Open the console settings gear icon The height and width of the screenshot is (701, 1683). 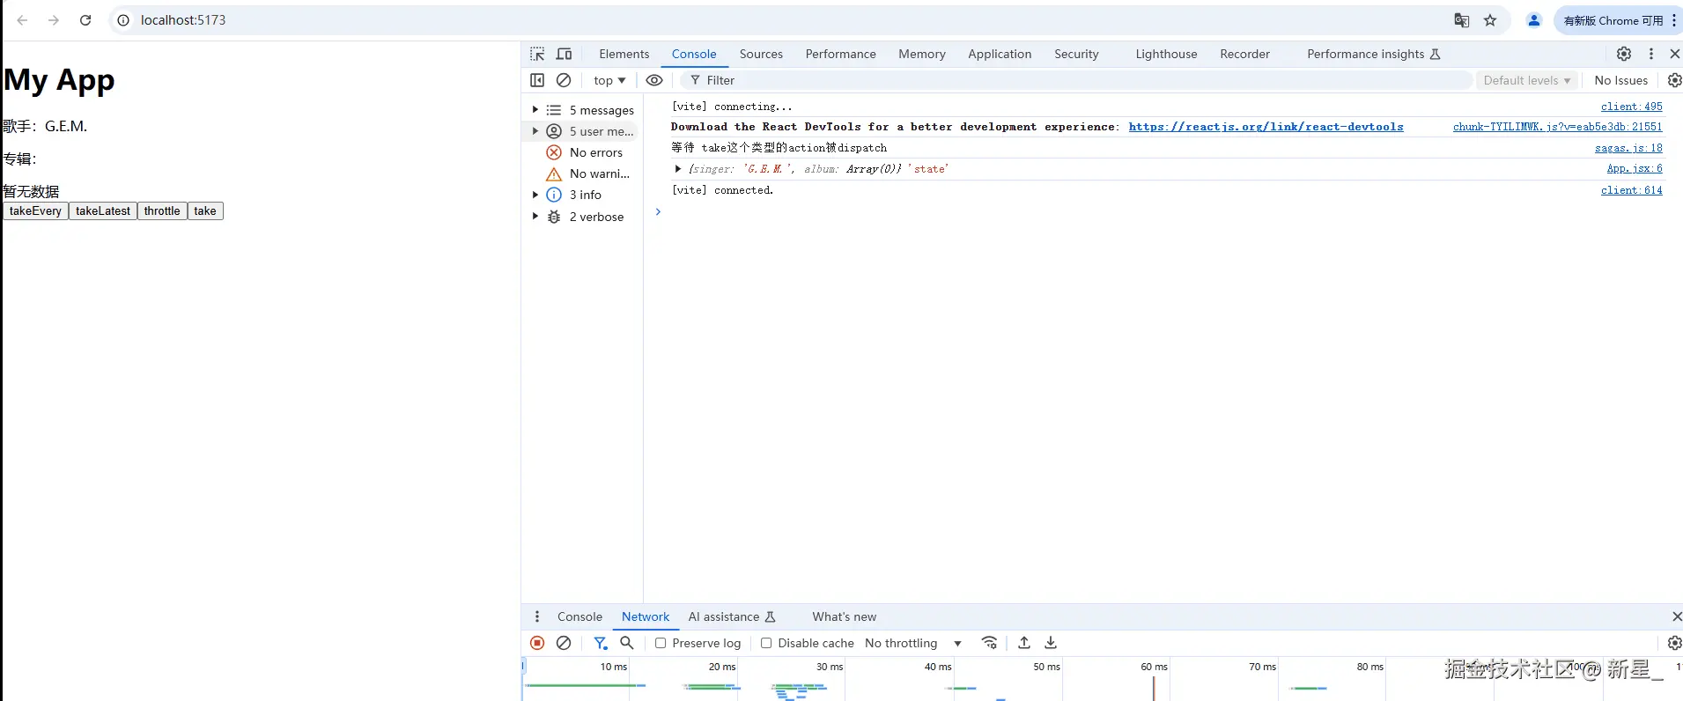pos(1674,80)
